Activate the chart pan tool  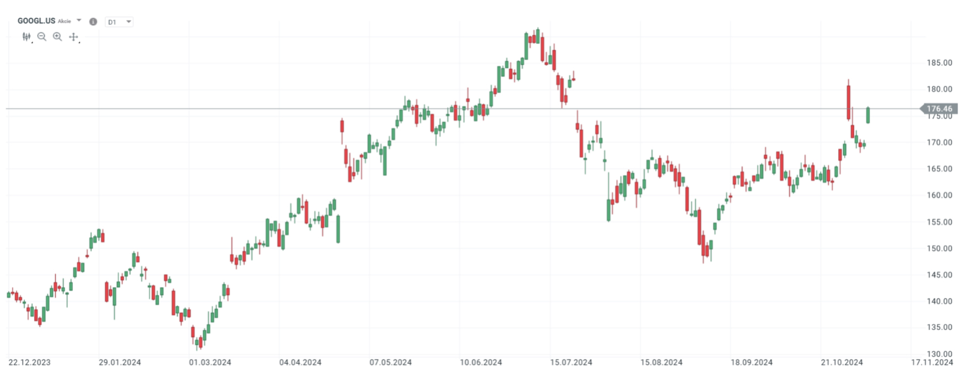[73, 36]
